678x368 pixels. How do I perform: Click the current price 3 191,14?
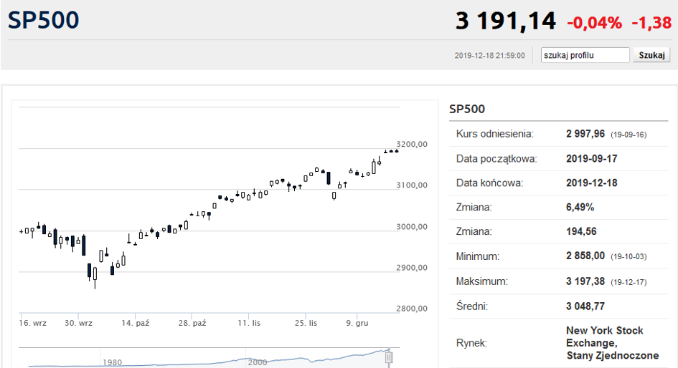pos(506,21)
